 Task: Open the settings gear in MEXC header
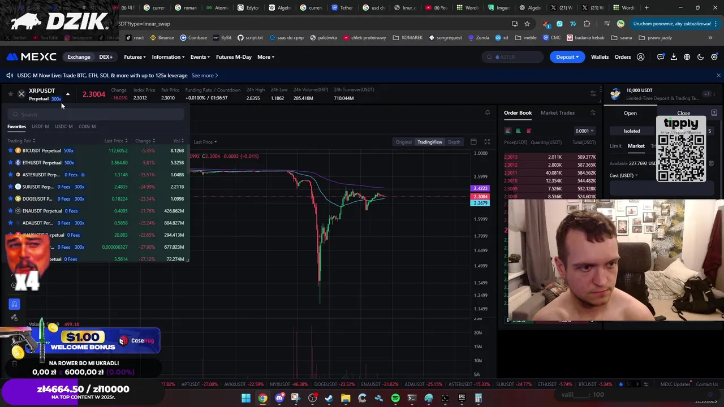coord(714,57)
